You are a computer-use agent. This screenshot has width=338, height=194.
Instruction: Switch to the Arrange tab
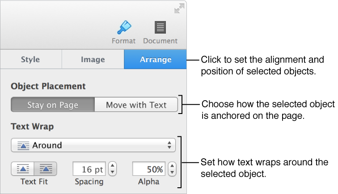(x=155, y=59)
